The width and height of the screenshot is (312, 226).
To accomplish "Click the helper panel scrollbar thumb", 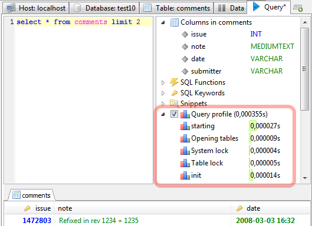I will point(305,69).
